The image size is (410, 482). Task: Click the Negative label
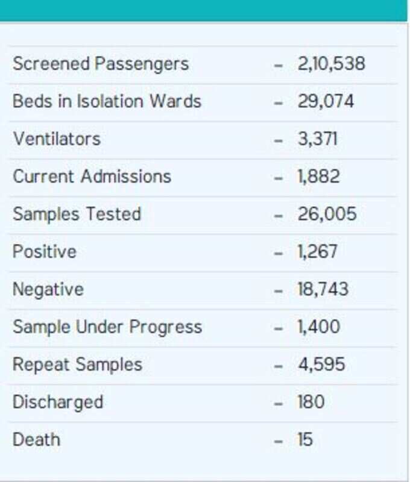[x=48, y=290]
